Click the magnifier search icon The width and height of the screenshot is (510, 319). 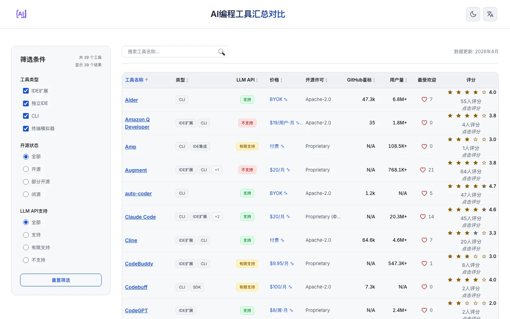click(x=222, y=52)
